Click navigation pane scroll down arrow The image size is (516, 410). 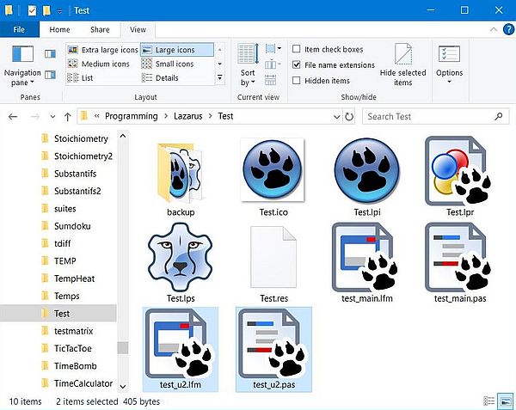[123, 386]
